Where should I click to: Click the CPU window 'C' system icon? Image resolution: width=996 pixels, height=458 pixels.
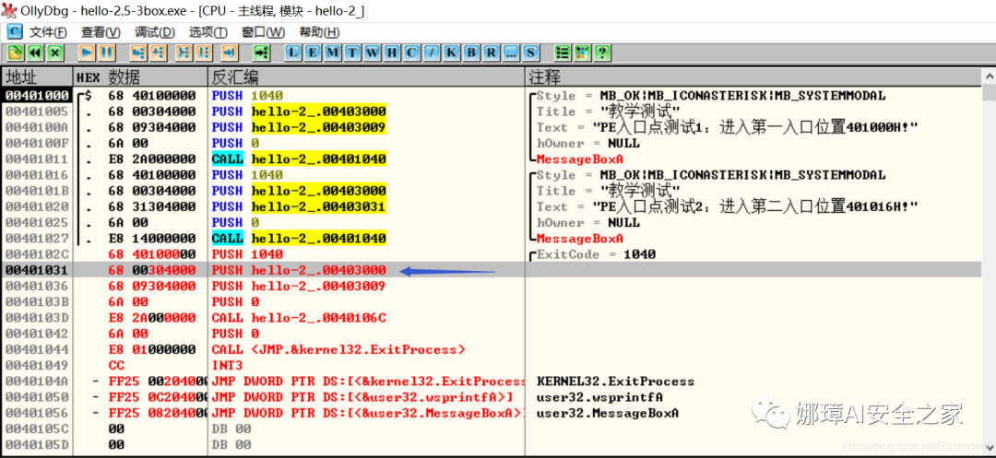pos(14,31)
